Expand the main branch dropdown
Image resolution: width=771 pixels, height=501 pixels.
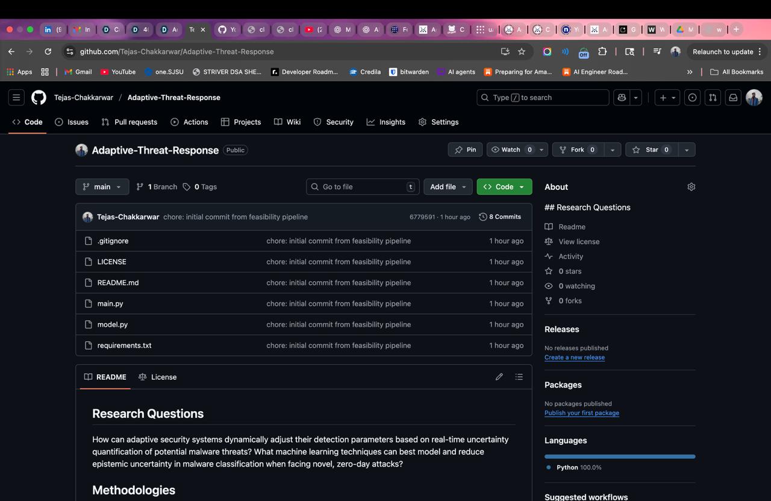(102, 187)
